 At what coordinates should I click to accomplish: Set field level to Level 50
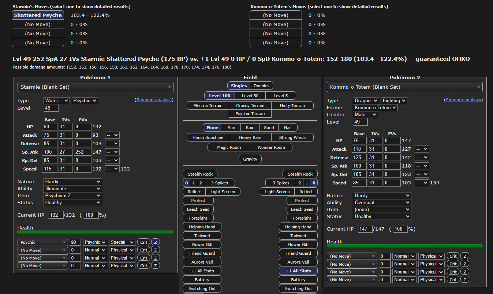point(250,96)
